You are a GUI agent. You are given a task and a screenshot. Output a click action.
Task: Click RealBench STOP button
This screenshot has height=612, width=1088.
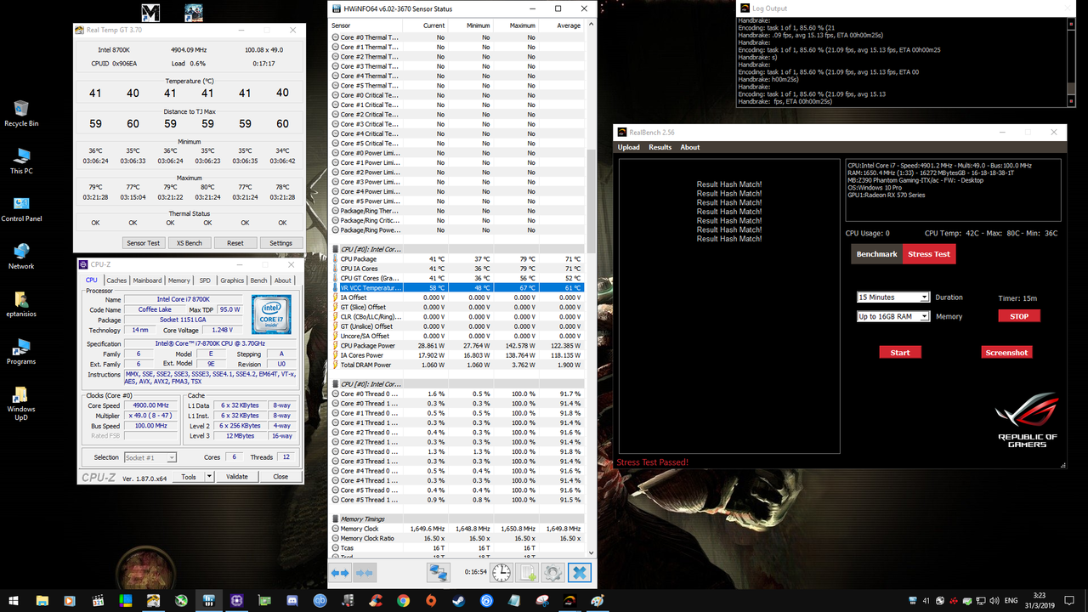(1019, 316)
